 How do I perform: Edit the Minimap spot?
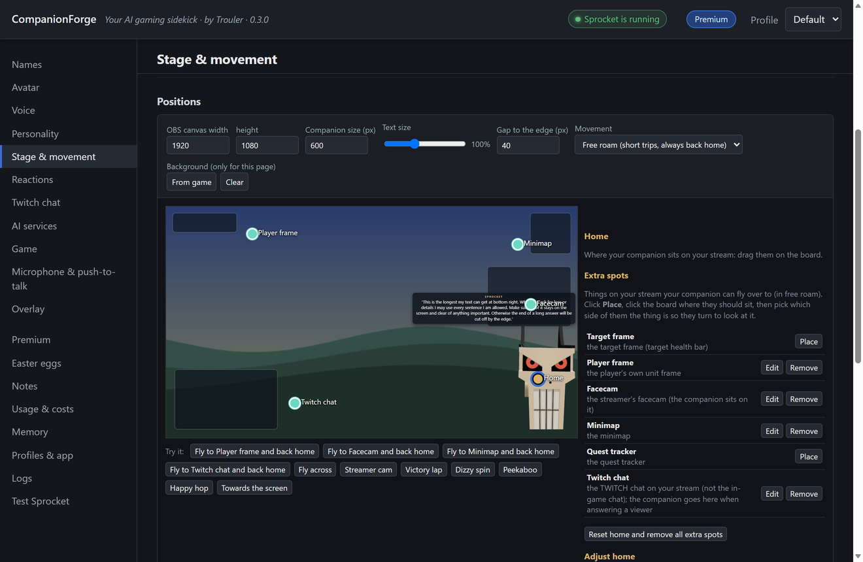(x=772, y=431)
